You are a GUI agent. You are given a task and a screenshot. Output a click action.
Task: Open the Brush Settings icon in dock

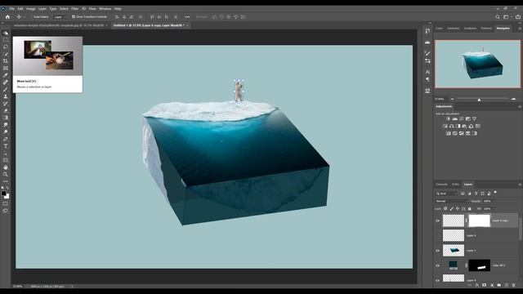point(427,53)
